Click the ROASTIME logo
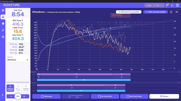This screenshot has width=181, height=101. tap(12, 5)
